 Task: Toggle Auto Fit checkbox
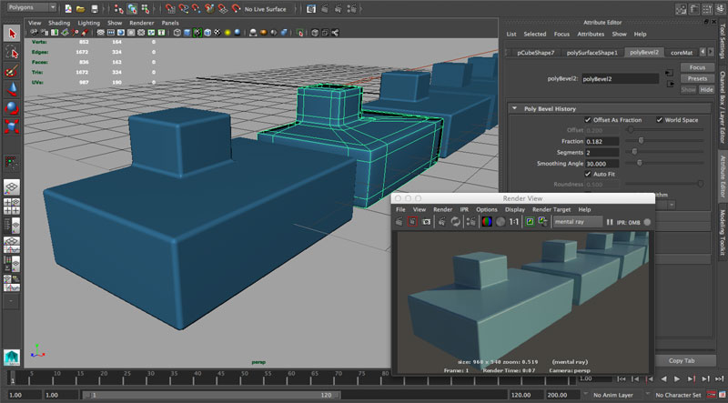coord(588,174)
